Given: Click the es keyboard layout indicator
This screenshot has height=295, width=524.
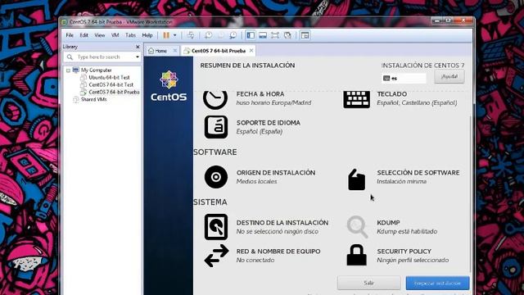Looking at the screenshot, I should coord(404,79).
